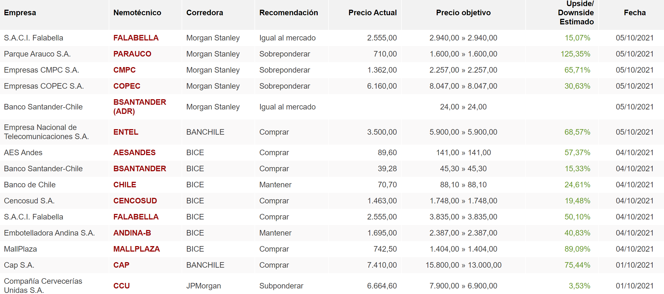Open the COPEC ticker link

click(127, 86)
